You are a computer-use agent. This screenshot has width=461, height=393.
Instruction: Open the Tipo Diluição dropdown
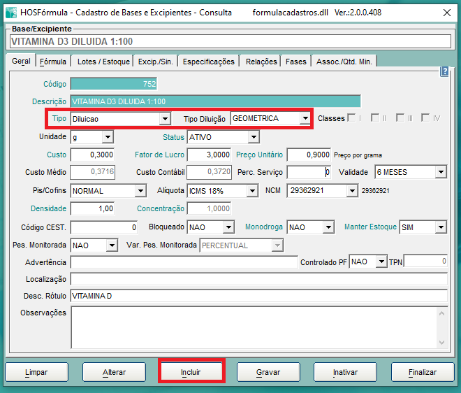tap(305, 119)
